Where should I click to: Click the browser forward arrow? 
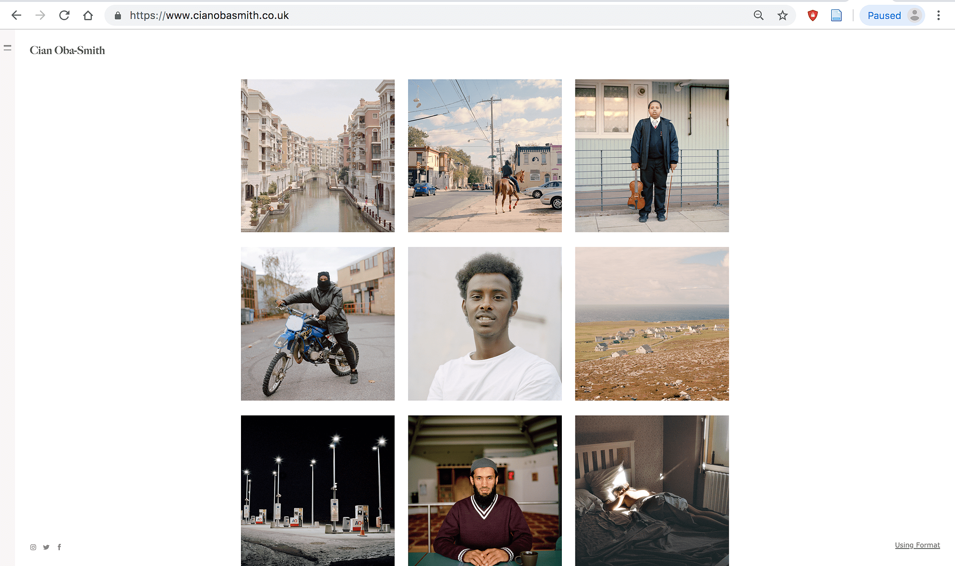(41, 16)
